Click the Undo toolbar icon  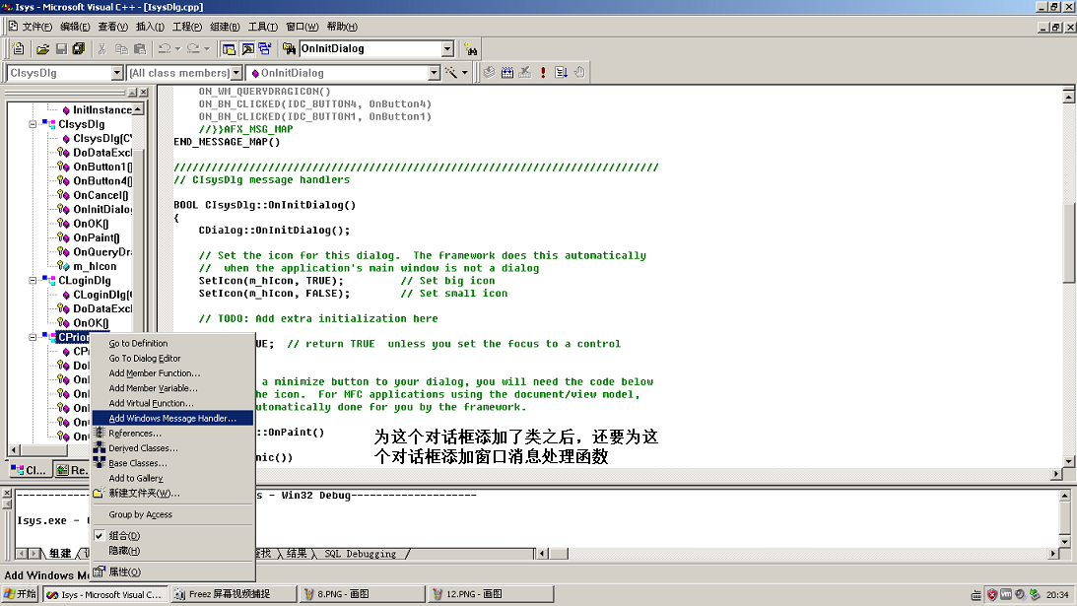(x=165, y=49)
